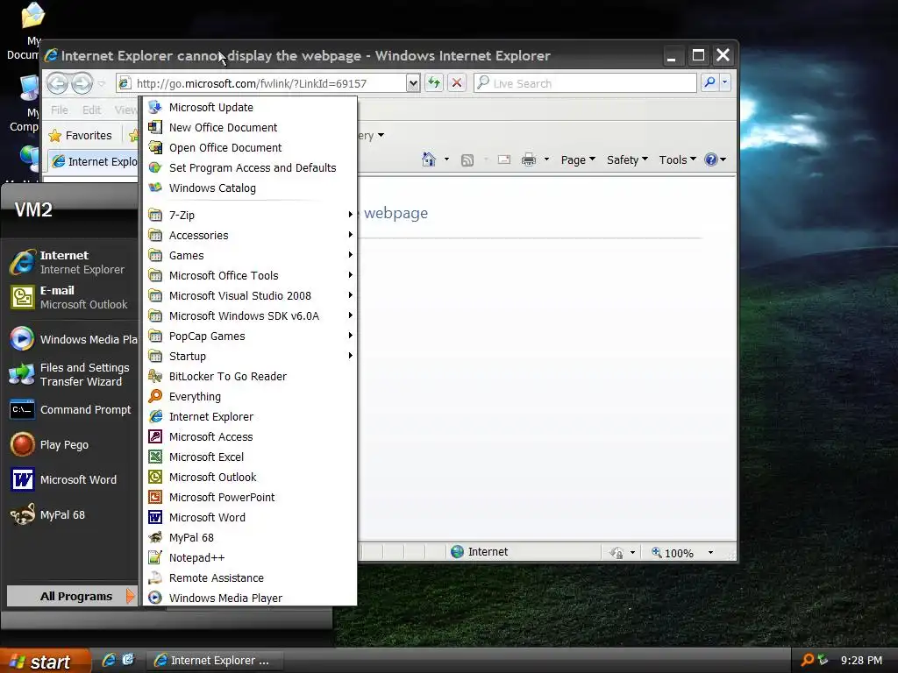
Task: Click the Windows start button
Action: (45, 661)
